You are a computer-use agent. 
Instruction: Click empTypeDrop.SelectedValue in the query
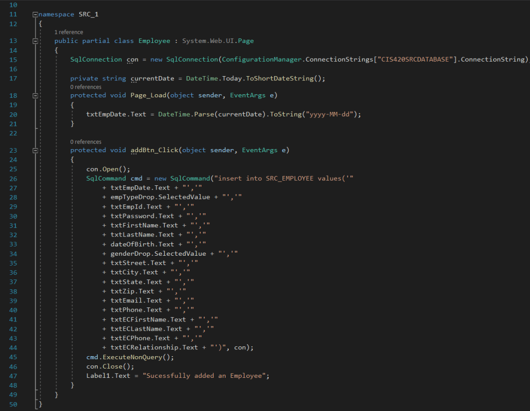[160, 197]
